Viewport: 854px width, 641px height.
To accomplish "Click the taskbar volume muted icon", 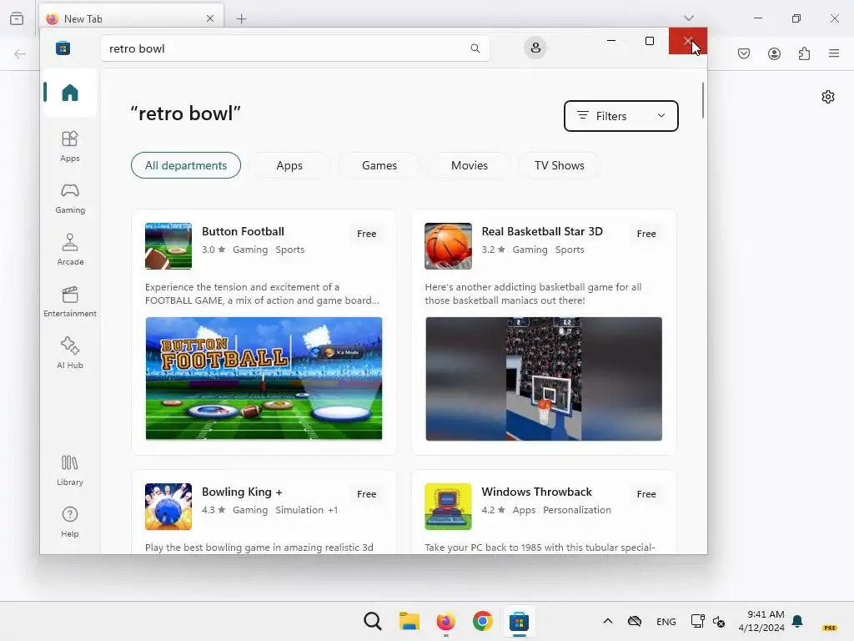I will pos(718,621).
